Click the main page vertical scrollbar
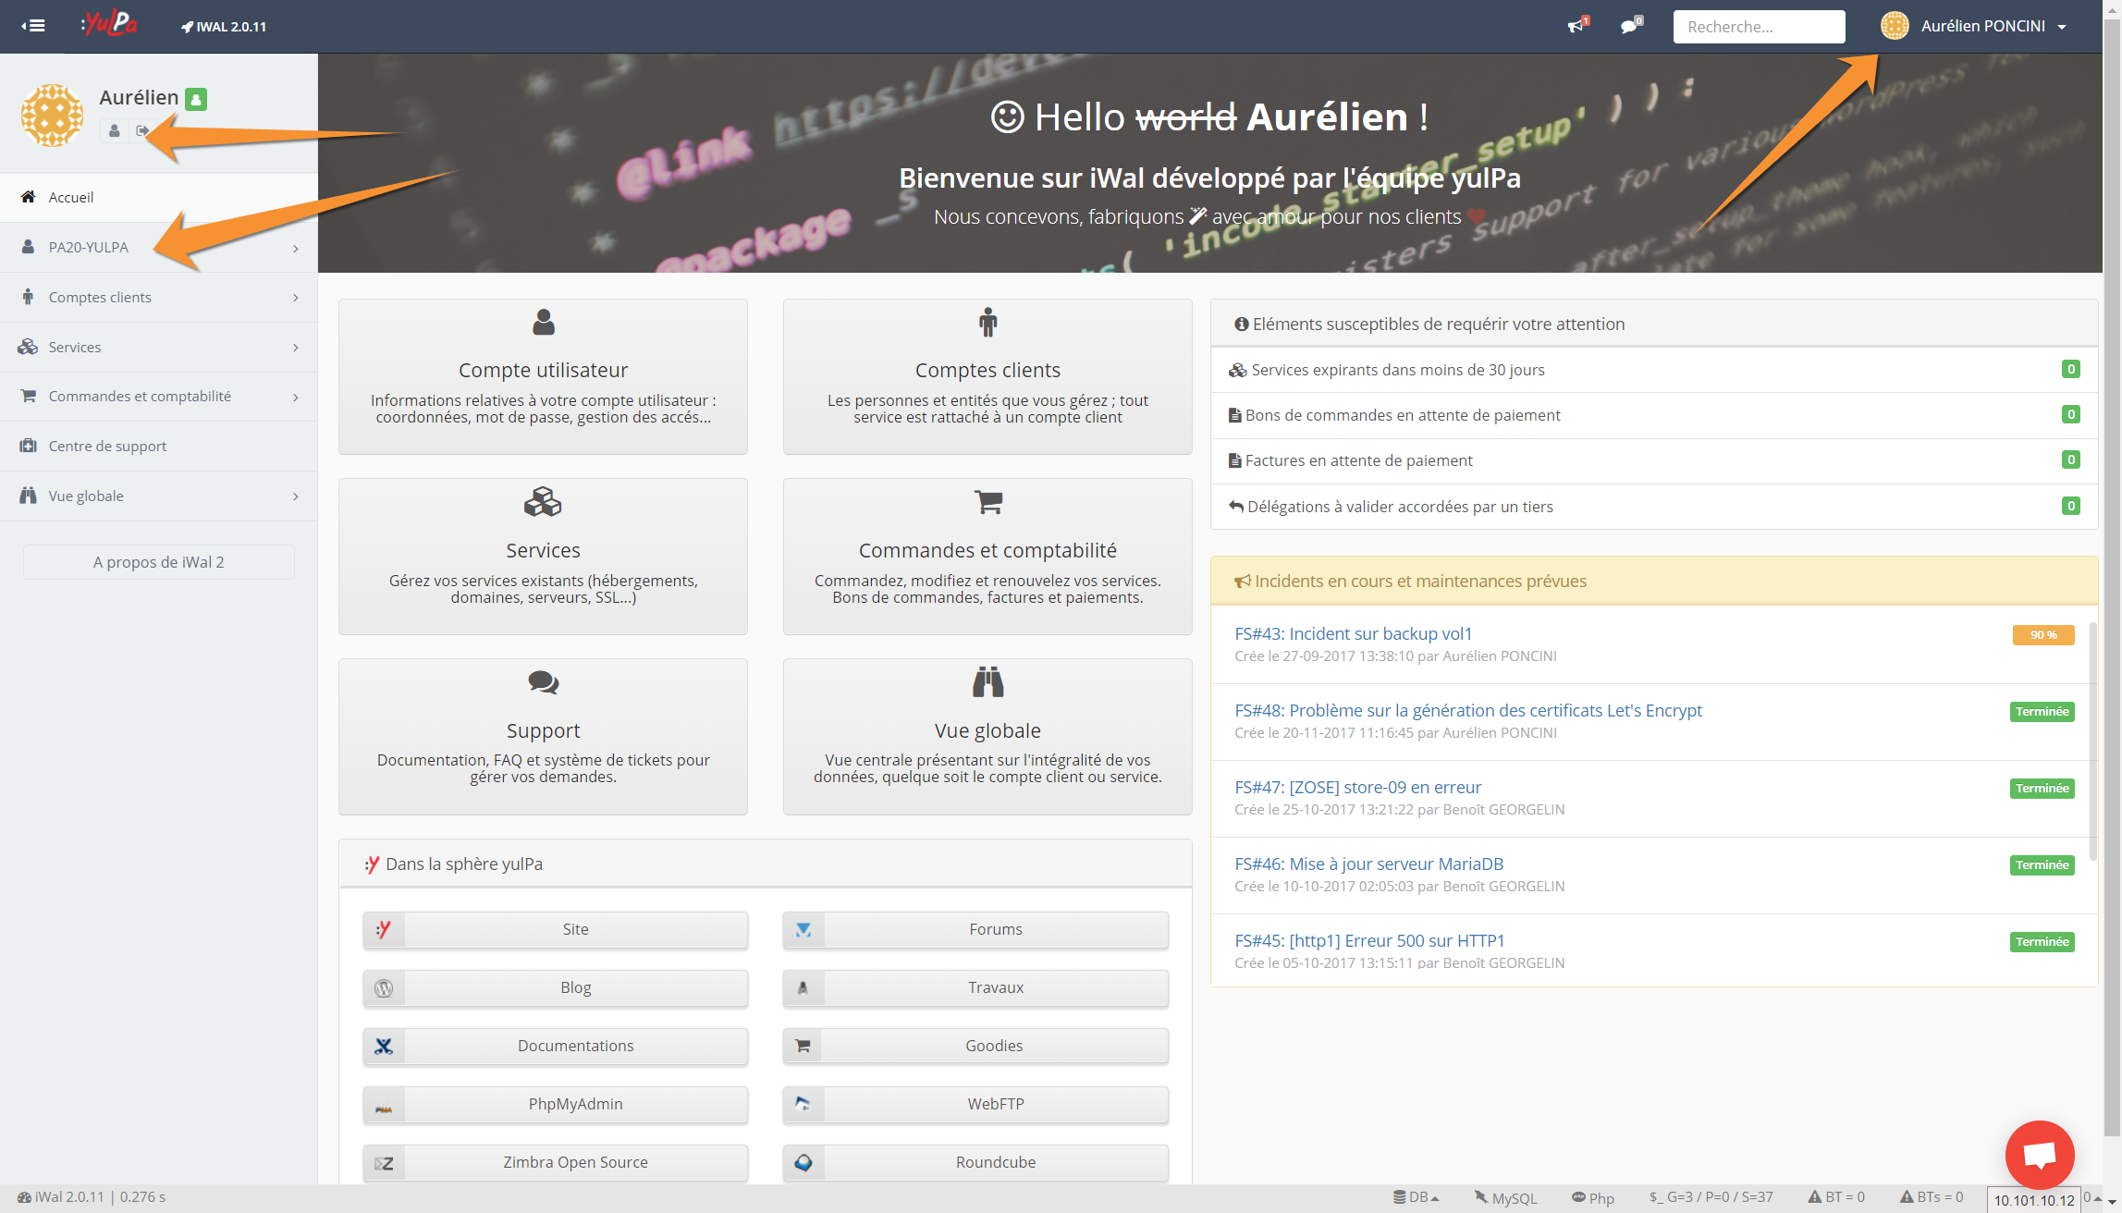The height and width of the screenshot is (1213, 2122). (x=2112, y=578)
